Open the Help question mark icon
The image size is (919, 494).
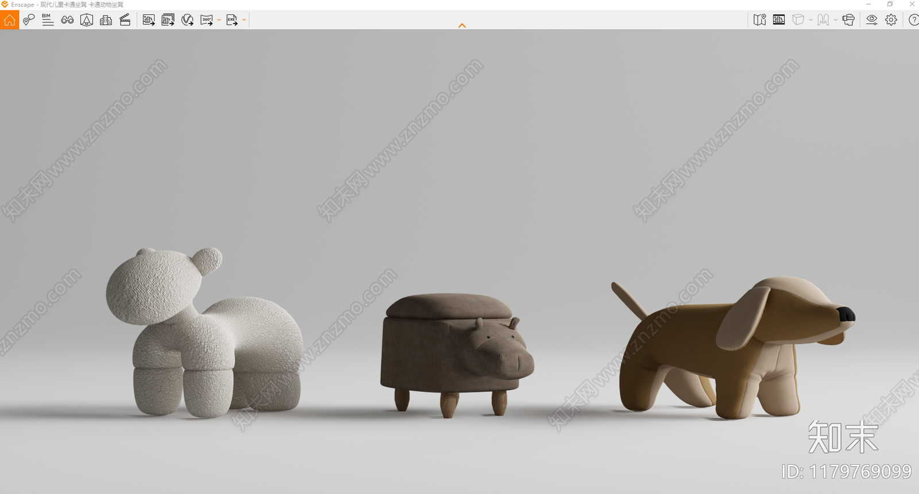coord(913,20)
